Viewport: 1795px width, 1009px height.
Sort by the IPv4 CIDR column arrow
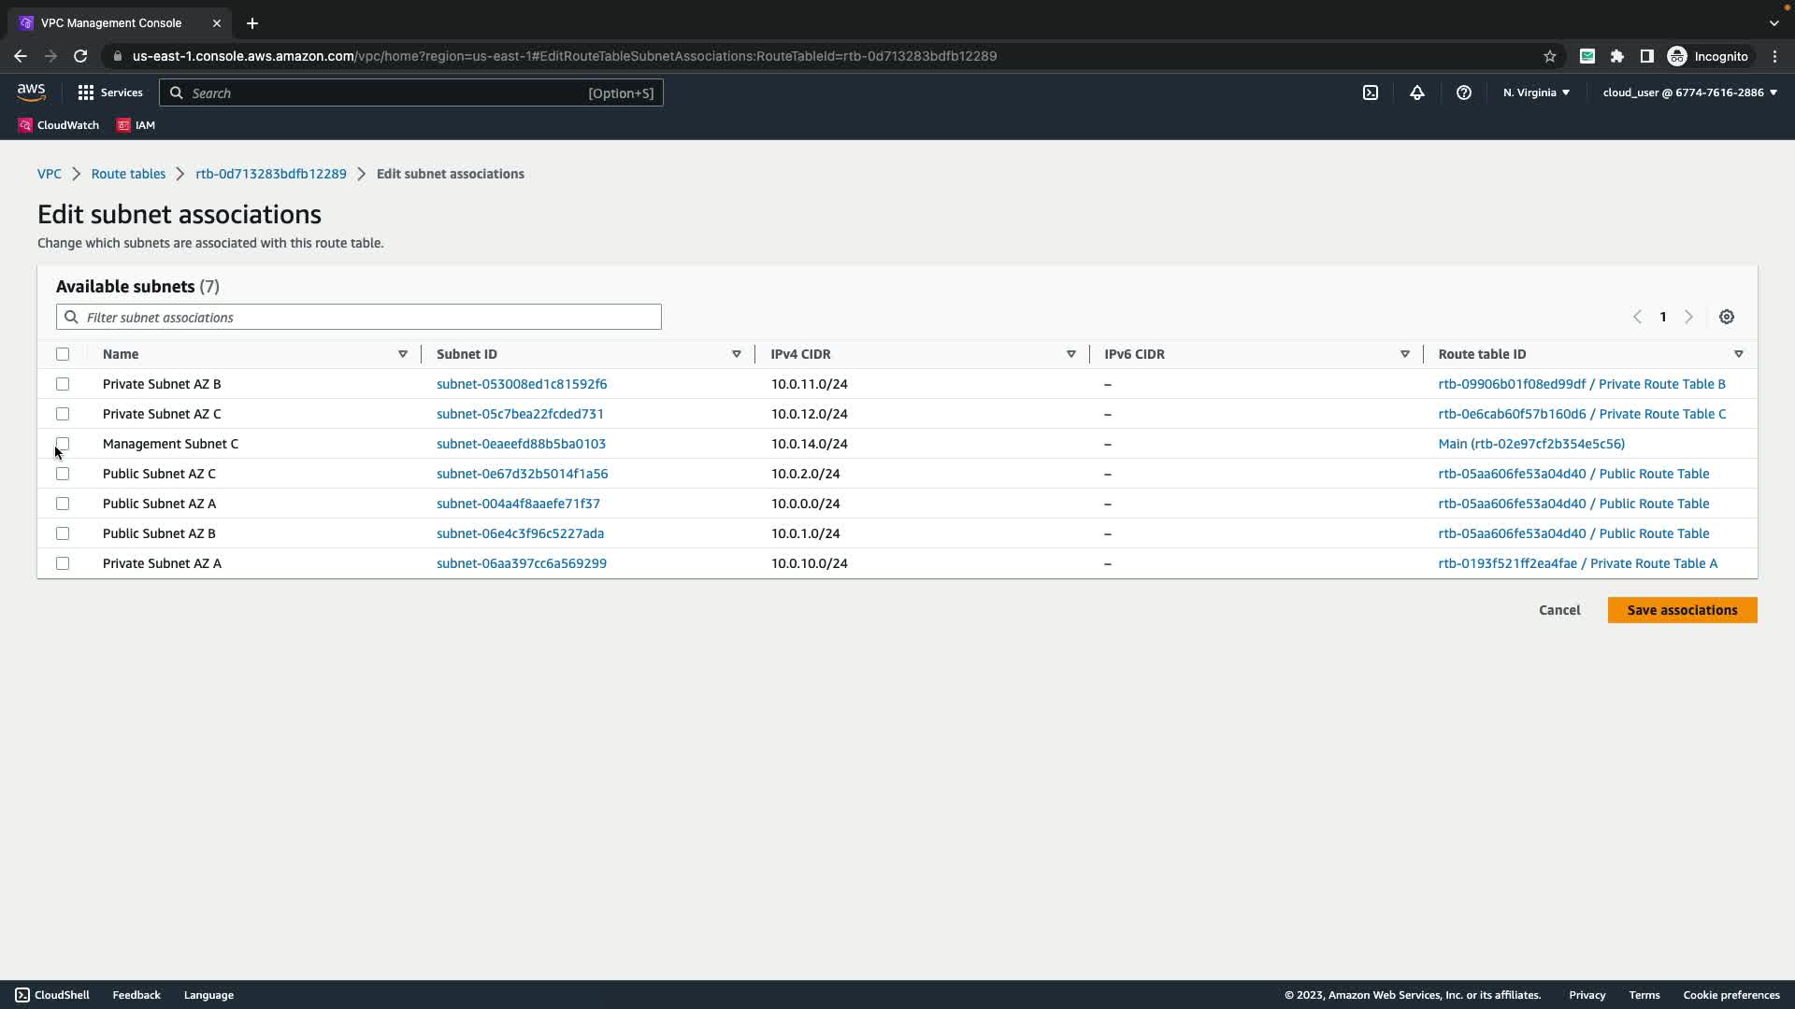1071,354
